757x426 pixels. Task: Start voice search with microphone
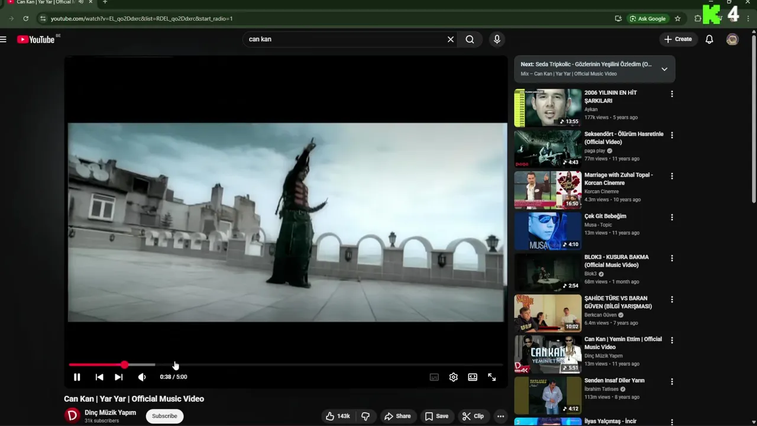point(497,39)
